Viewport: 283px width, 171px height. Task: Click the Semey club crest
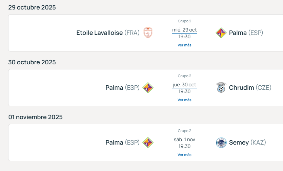tap(221, 143)
